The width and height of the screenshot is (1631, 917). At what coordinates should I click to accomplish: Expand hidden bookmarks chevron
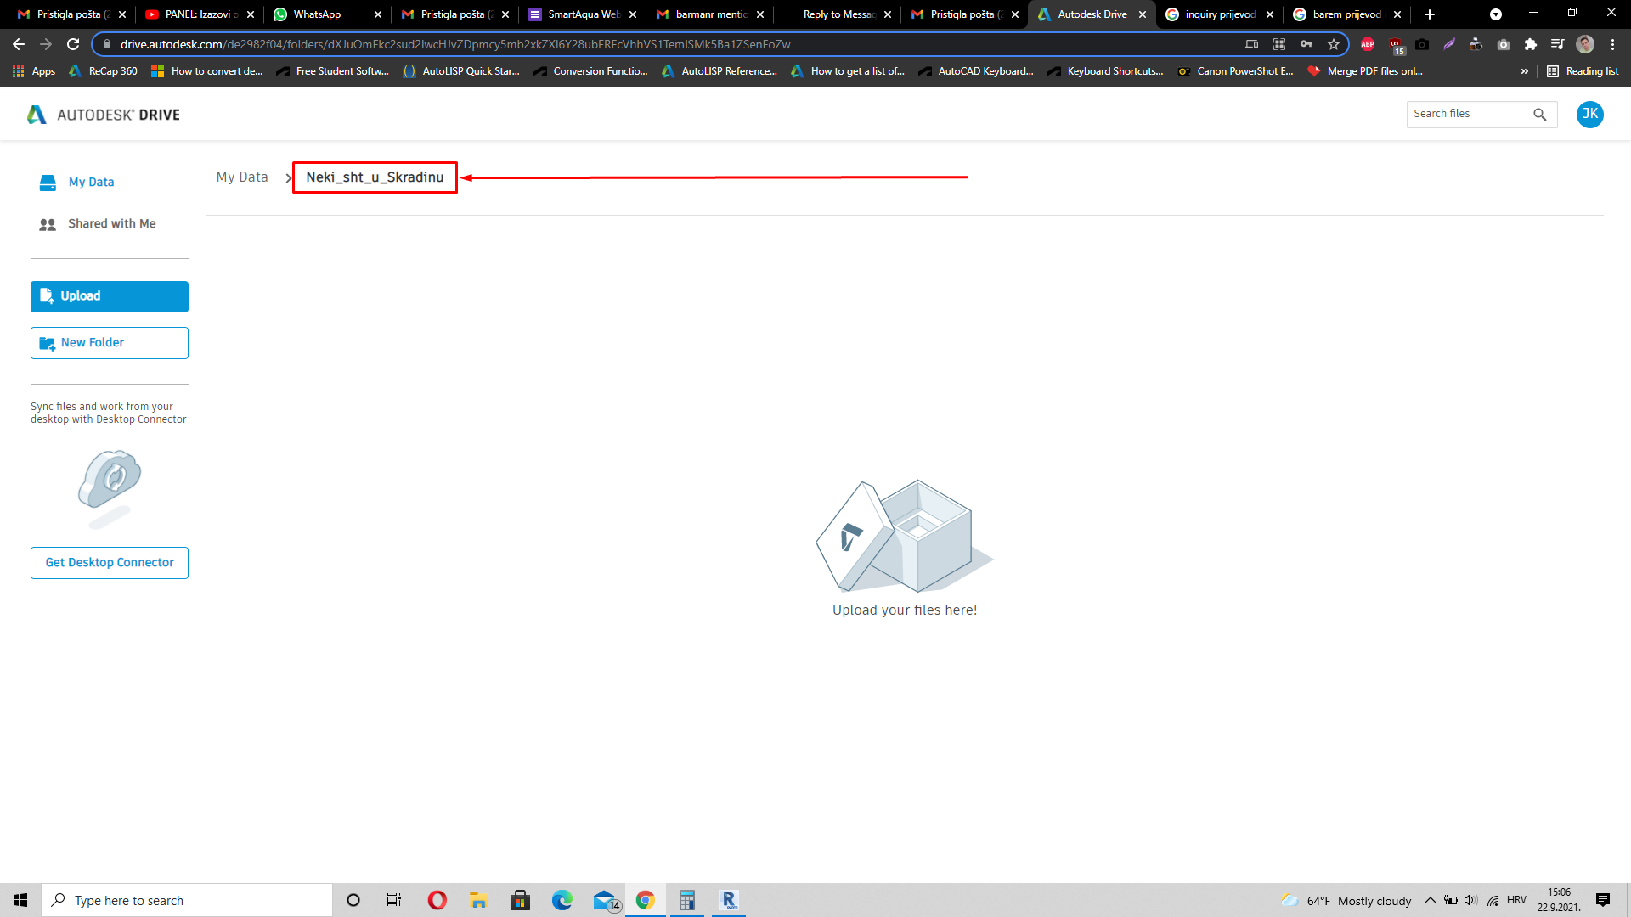tap(1525, 71)
